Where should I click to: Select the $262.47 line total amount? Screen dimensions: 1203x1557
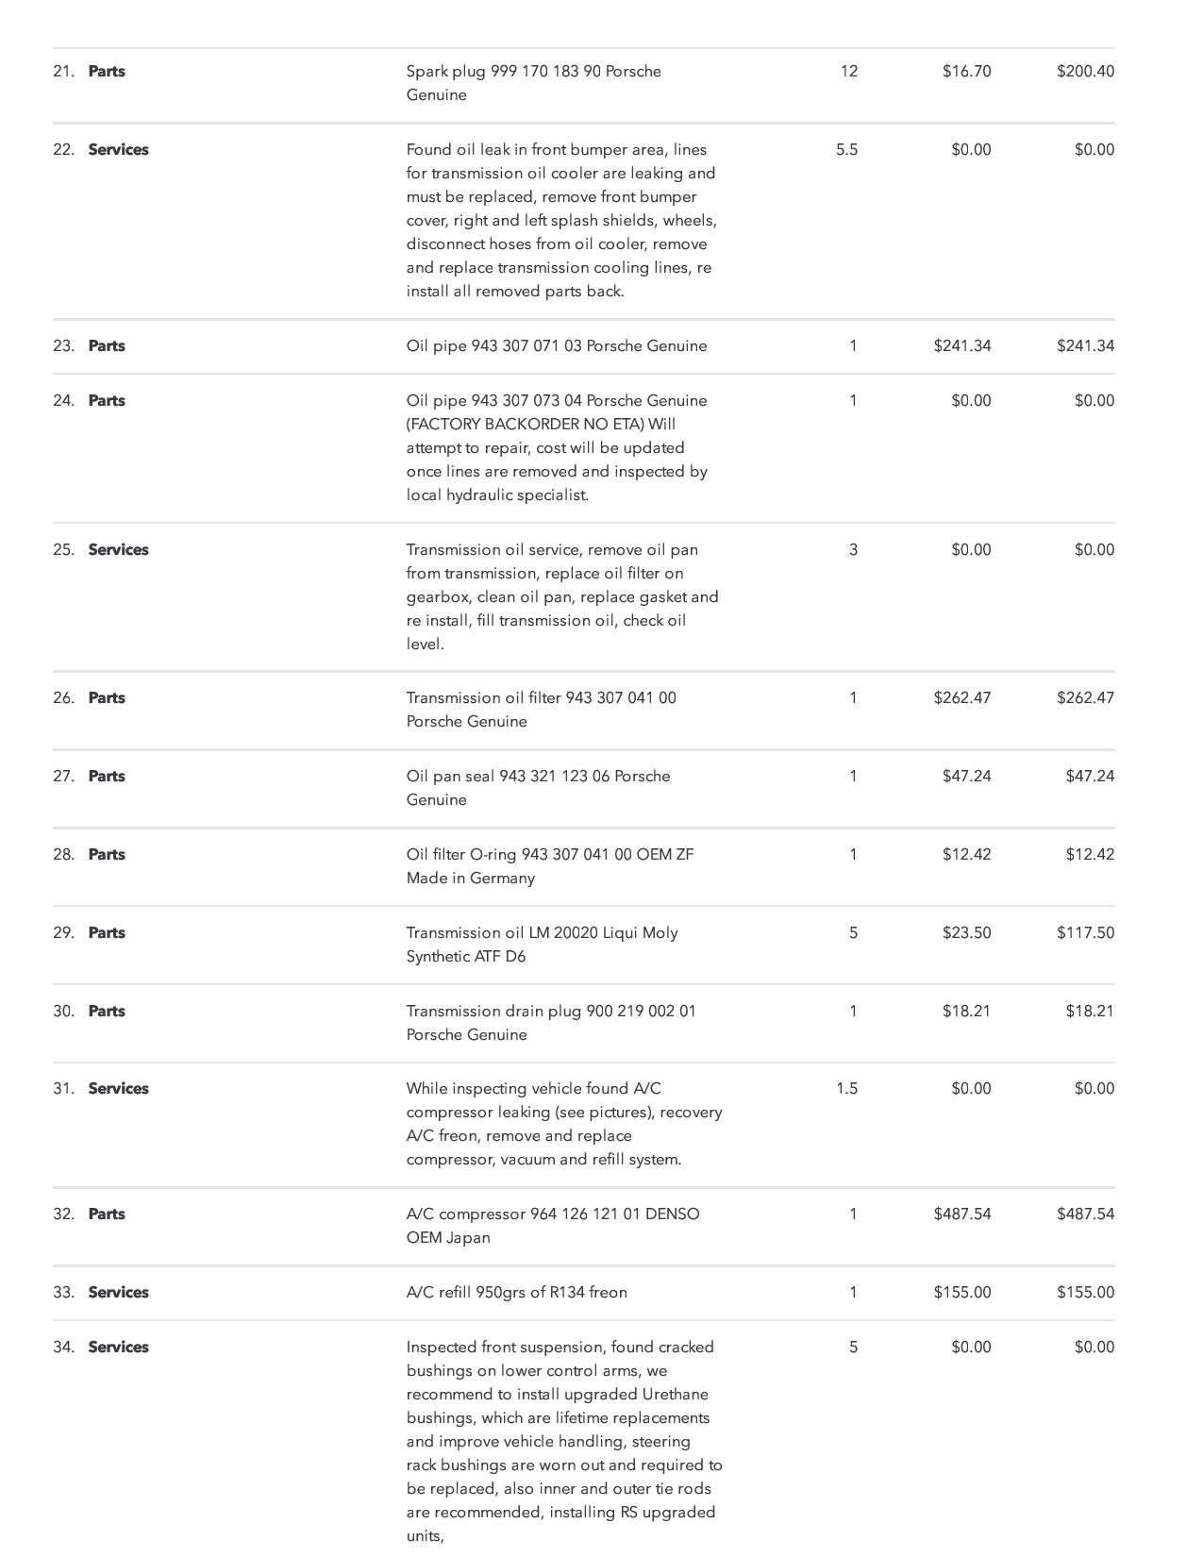click(x=1085, y=698)
